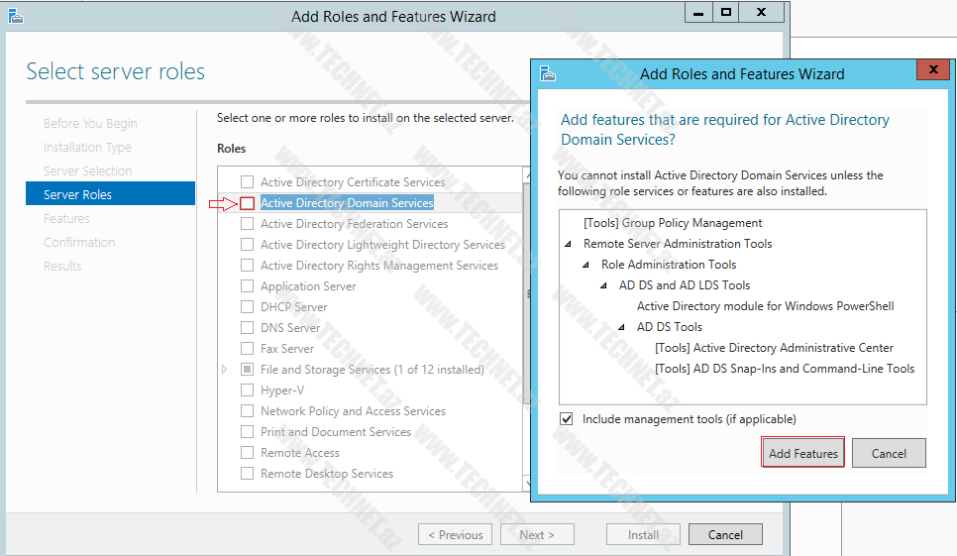Toggle Include management tools checkbox
This screenshot has width=957, height=556.
coord(567,419)
